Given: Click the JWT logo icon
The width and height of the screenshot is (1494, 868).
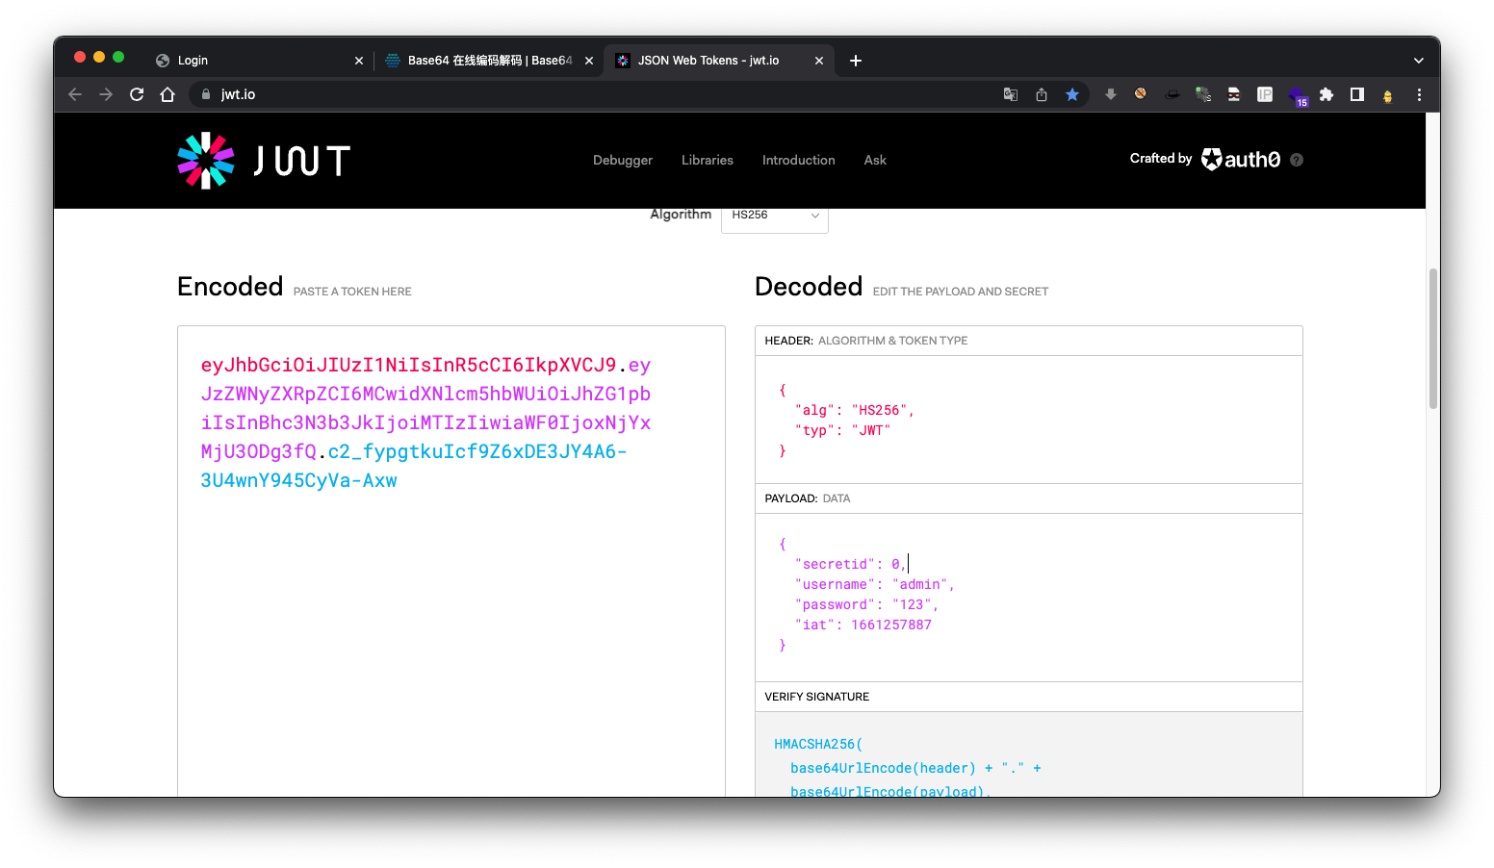Looking at the screenshot, I should coord(206,161).
